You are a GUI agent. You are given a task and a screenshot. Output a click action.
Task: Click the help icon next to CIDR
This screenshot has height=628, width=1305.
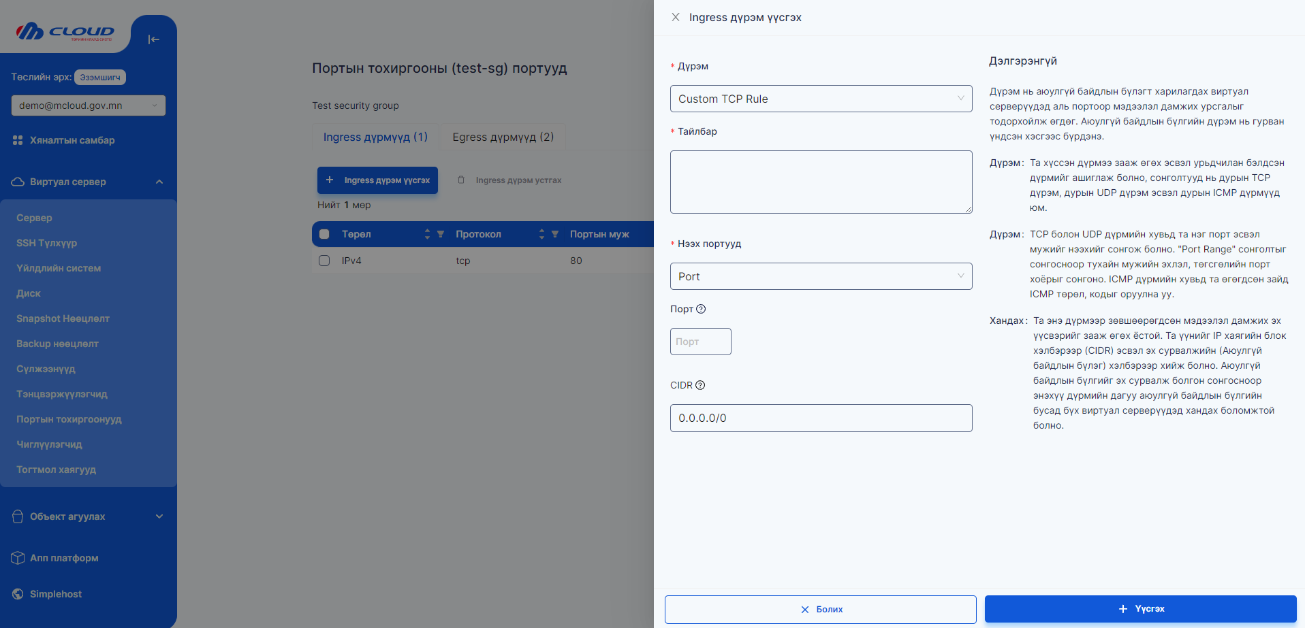(700, 385)
